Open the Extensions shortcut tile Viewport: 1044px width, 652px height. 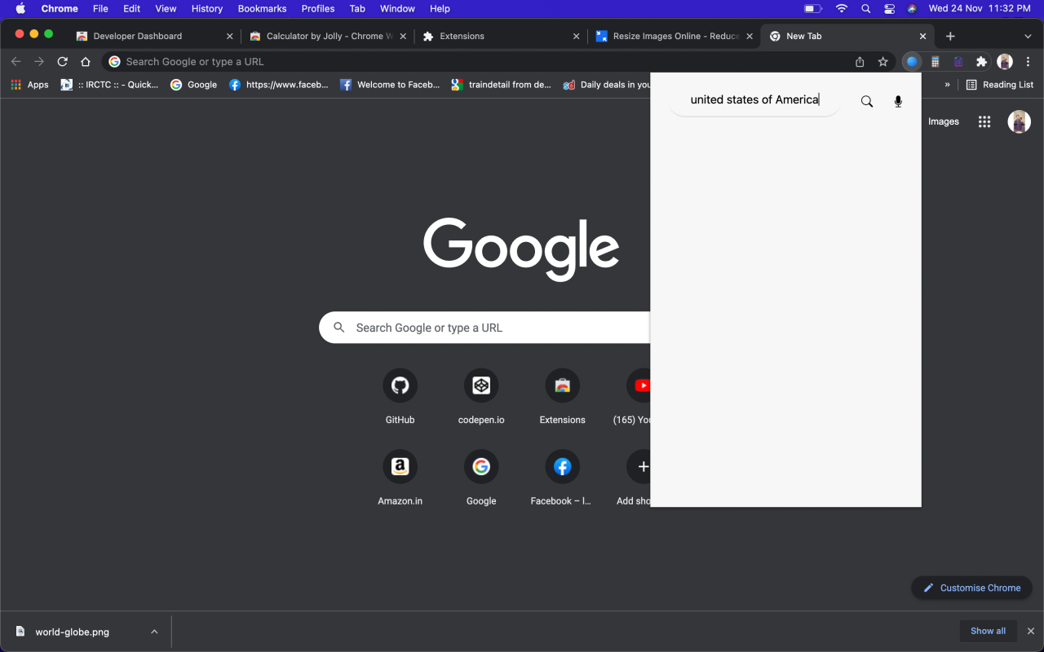563,397
